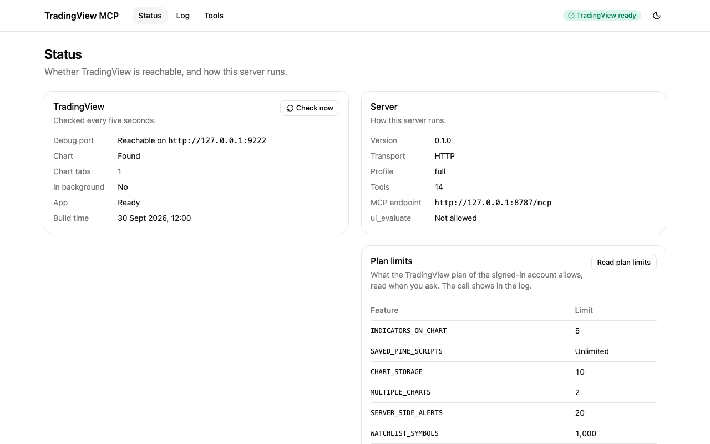Click the TradingView MCP title
The width and height of the screenshot is (710, 444).
[82, 16]
